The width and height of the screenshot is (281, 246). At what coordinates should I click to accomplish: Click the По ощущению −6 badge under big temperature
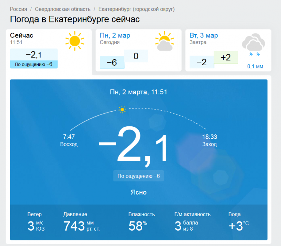(138, 176)
